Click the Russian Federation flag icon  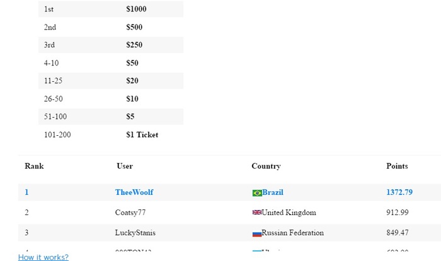256,233
